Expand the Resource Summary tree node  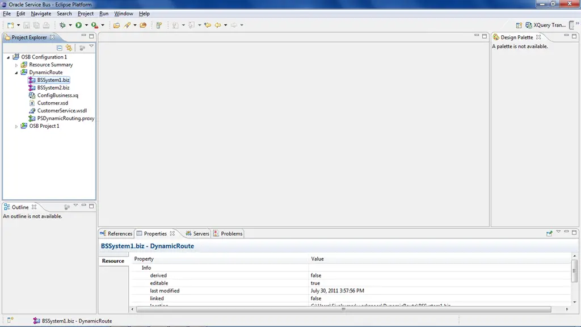[16, 65]
